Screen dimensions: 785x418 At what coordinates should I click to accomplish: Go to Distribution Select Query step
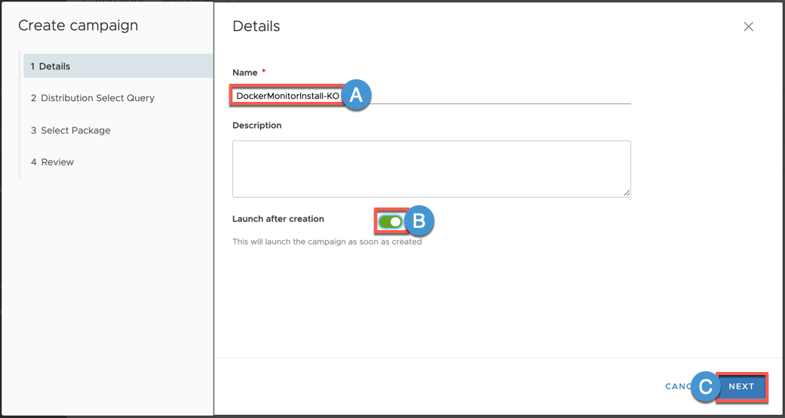93,98
